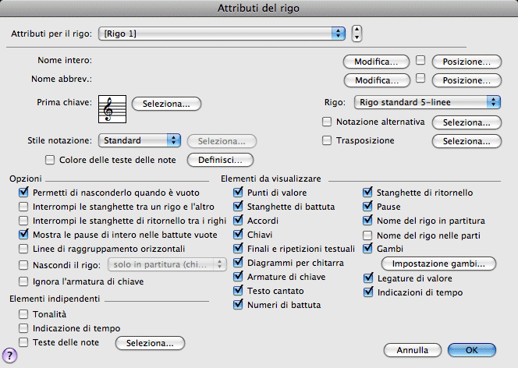Enable Colore delle teste delle note

pyautogui.click(x=51, y=160)
